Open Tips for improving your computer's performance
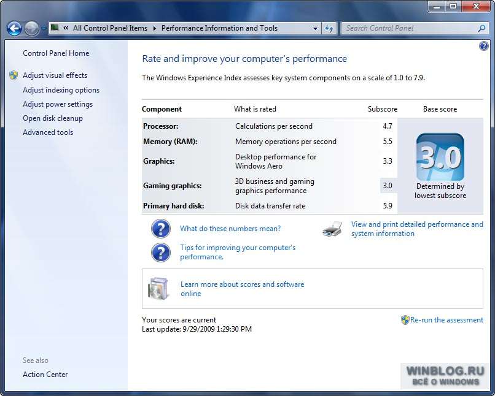The image size is (495, 396). 238,252
